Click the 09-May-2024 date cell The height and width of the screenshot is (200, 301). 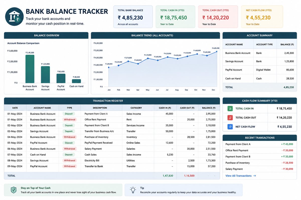(15, 166)
